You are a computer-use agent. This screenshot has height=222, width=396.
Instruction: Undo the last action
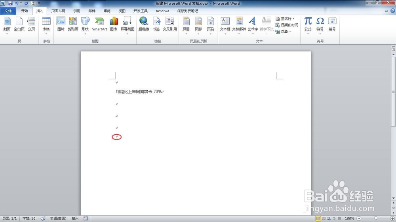(16, 3)
